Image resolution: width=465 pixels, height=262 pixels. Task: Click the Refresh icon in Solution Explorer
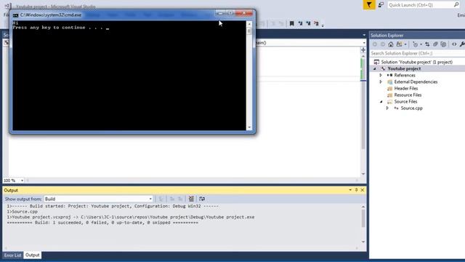(435, 44)
